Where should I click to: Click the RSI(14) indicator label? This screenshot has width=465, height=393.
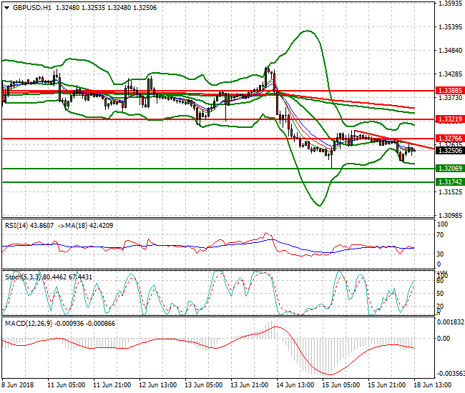click(x=16, y=225)
